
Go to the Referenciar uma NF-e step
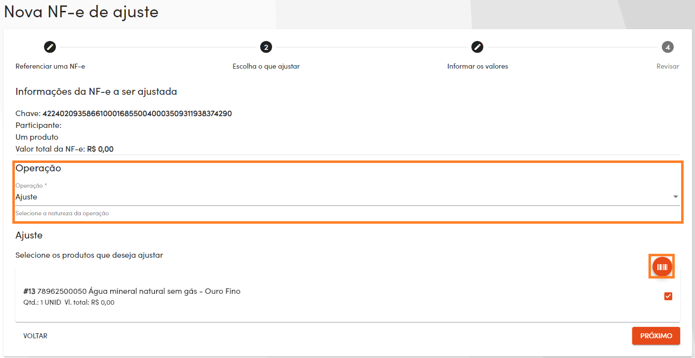49,47
